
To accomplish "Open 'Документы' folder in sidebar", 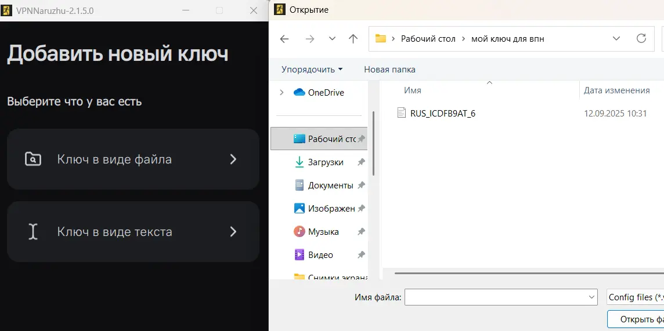I will 330,185.
